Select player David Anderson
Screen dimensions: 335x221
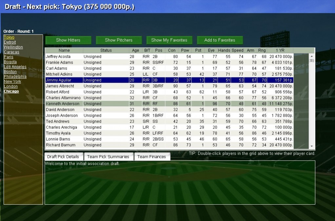169,110
